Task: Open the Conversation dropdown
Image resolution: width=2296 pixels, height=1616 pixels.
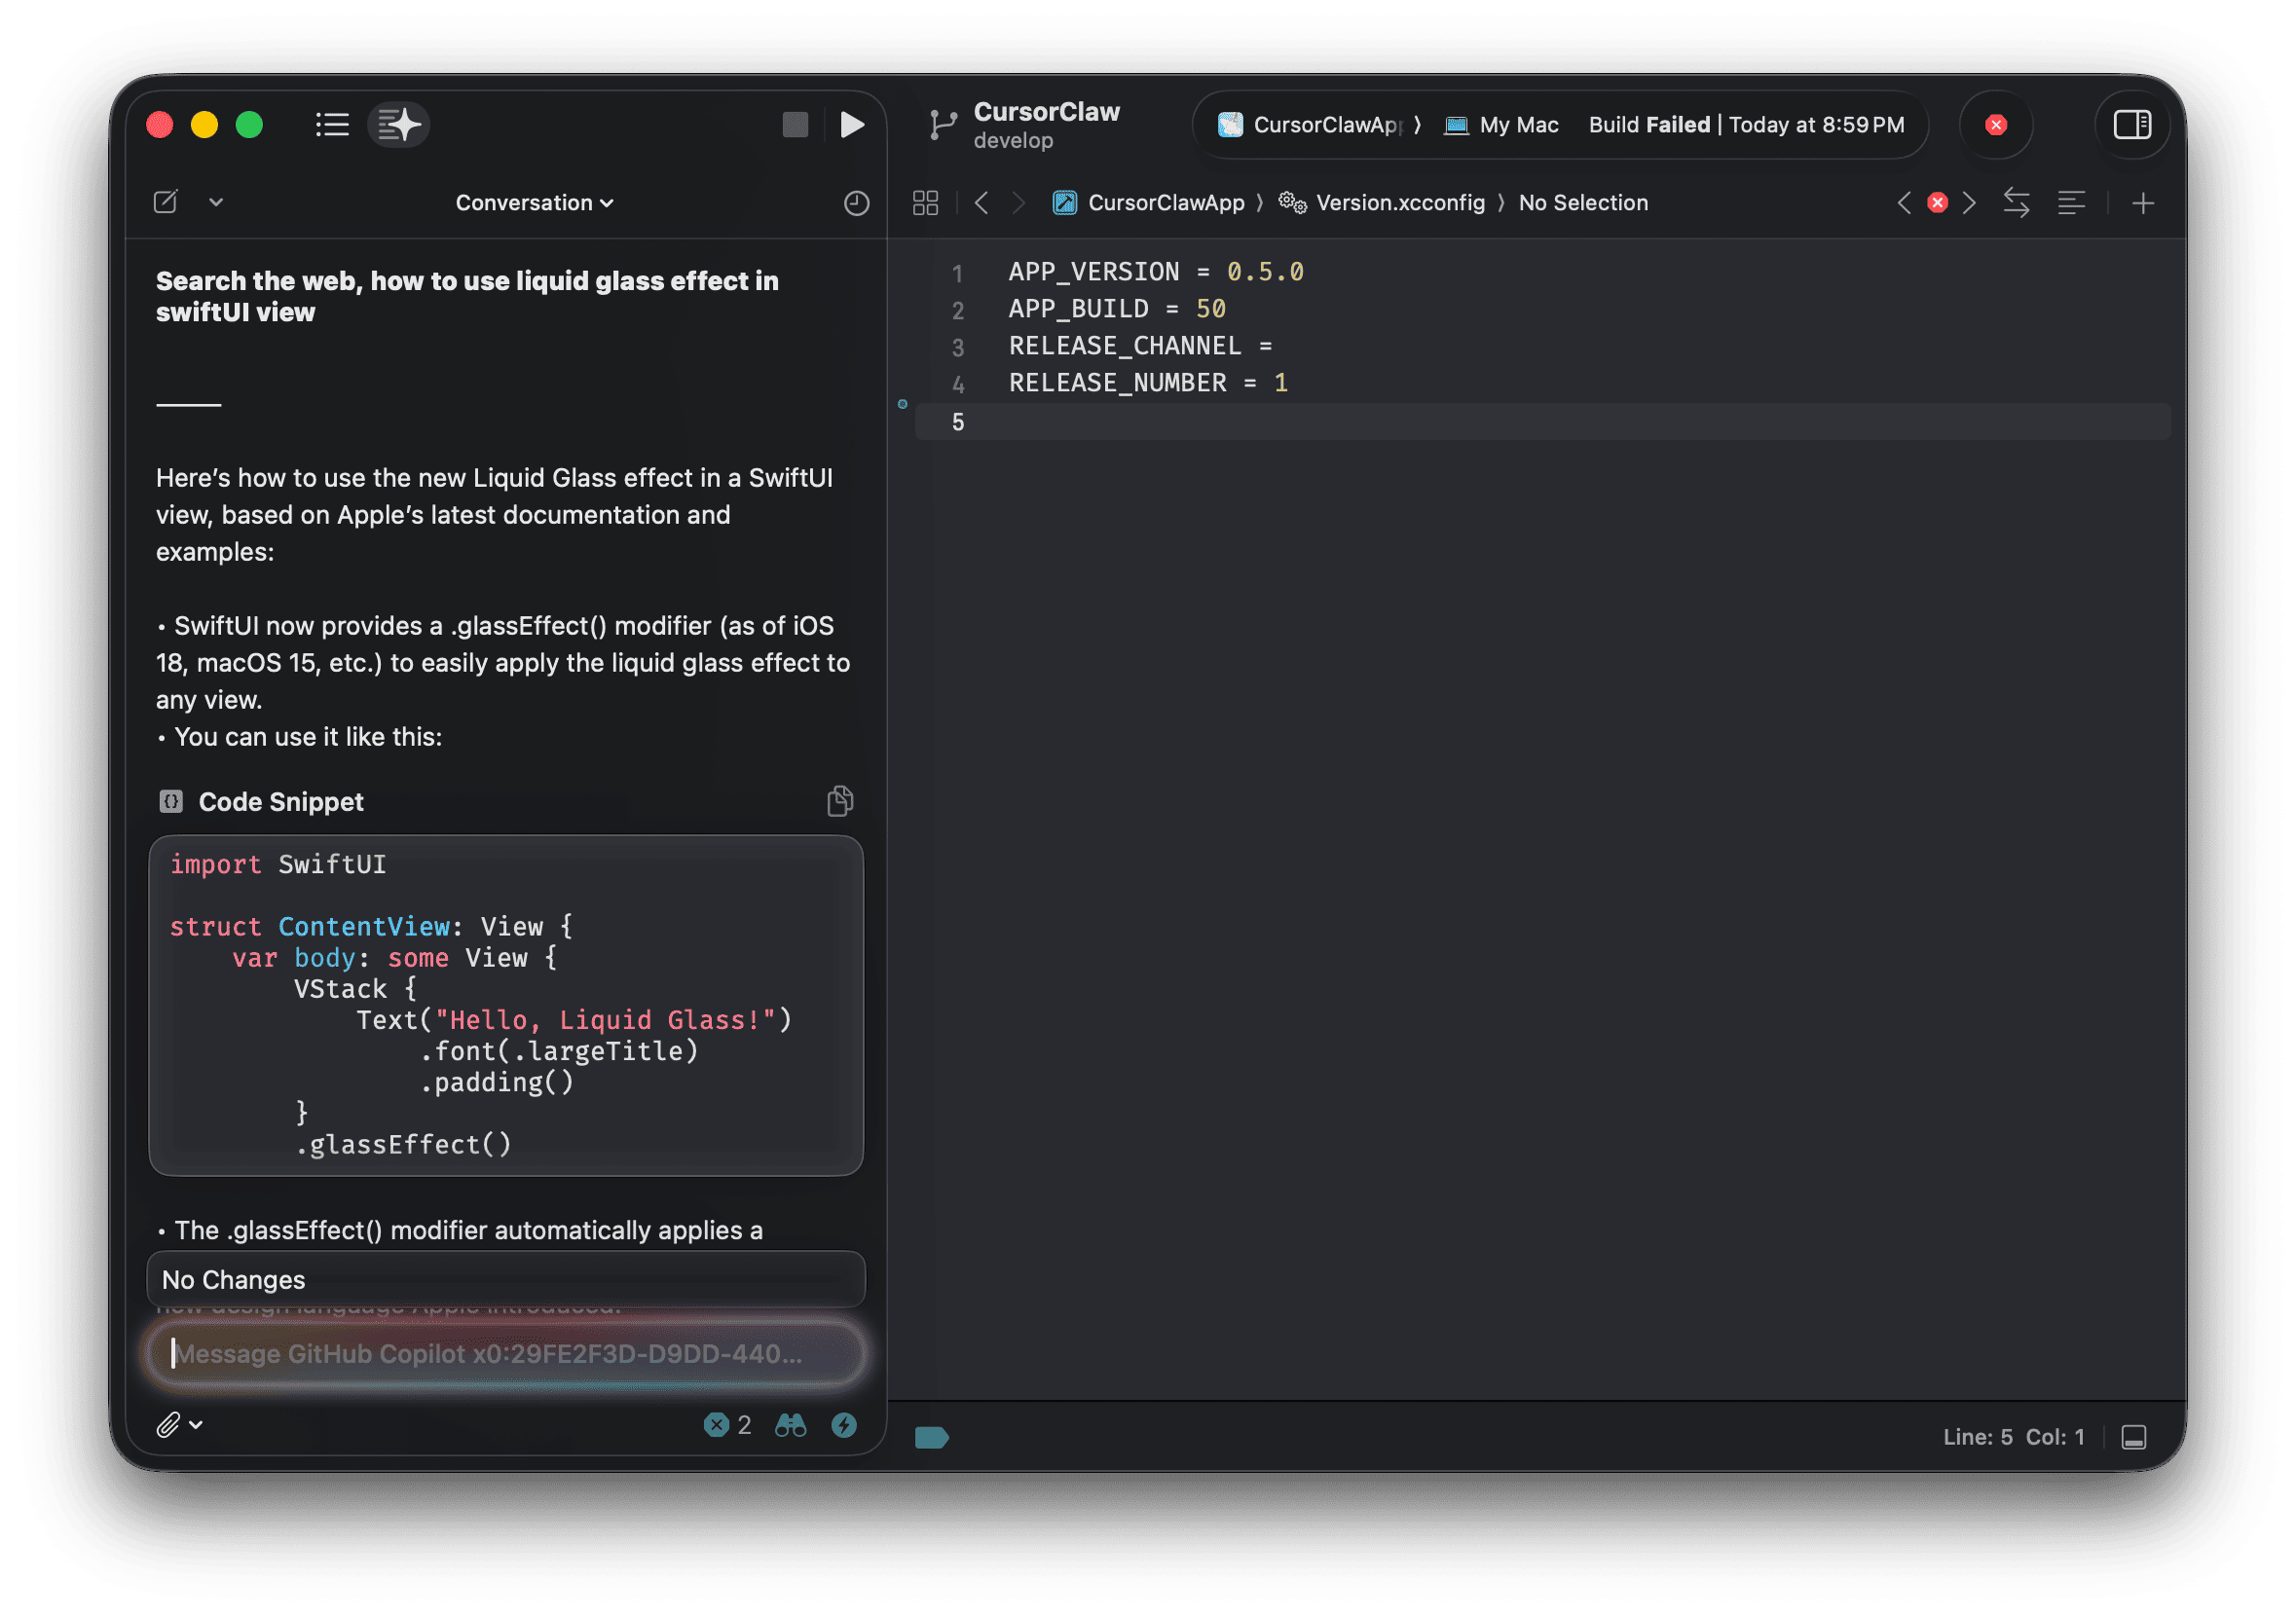Action: [x=534, y=203]
